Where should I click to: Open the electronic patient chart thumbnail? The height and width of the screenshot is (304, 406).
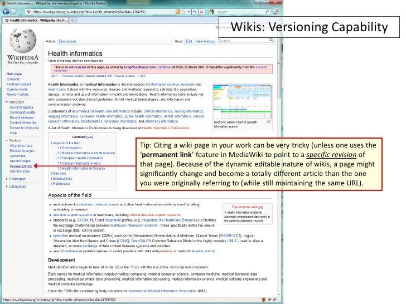tap(242, 101)
